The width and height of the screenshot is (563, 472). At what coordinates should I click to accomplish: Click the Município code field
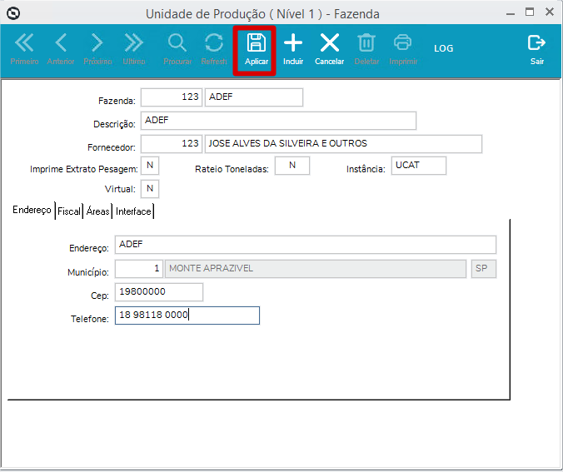(138, 269)
